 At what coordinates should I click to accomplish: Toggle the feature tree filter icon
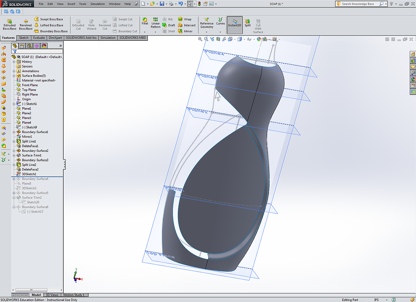point(15,51)
